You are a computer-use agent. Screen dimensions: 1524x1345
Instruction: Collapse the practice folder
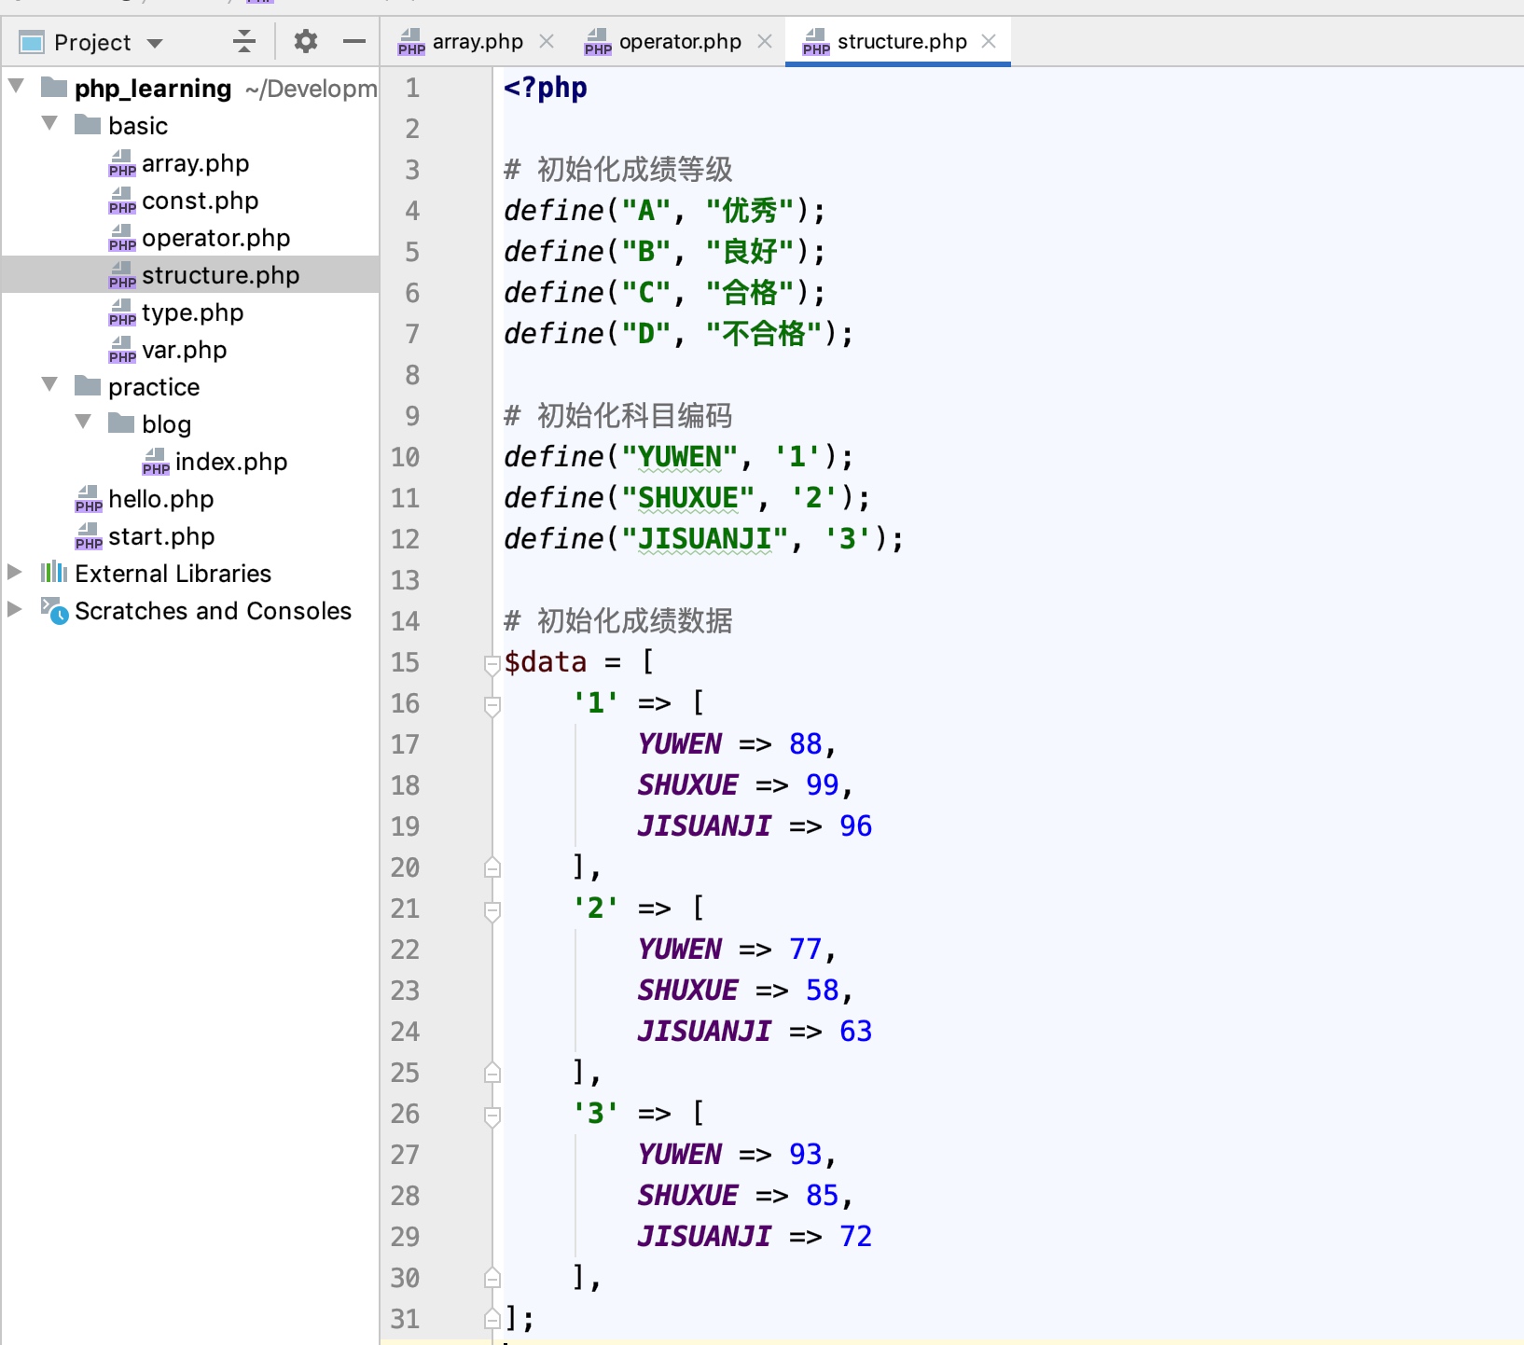click(x=50, y=385)
